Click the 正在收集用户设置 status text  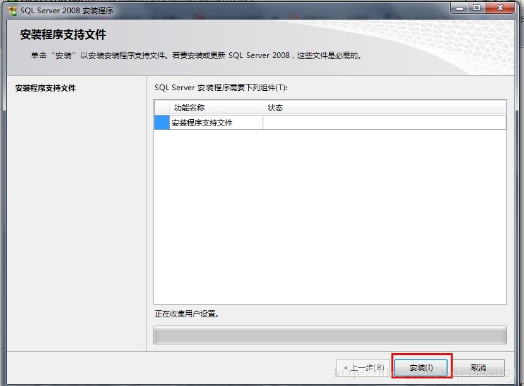pos(186,314)
